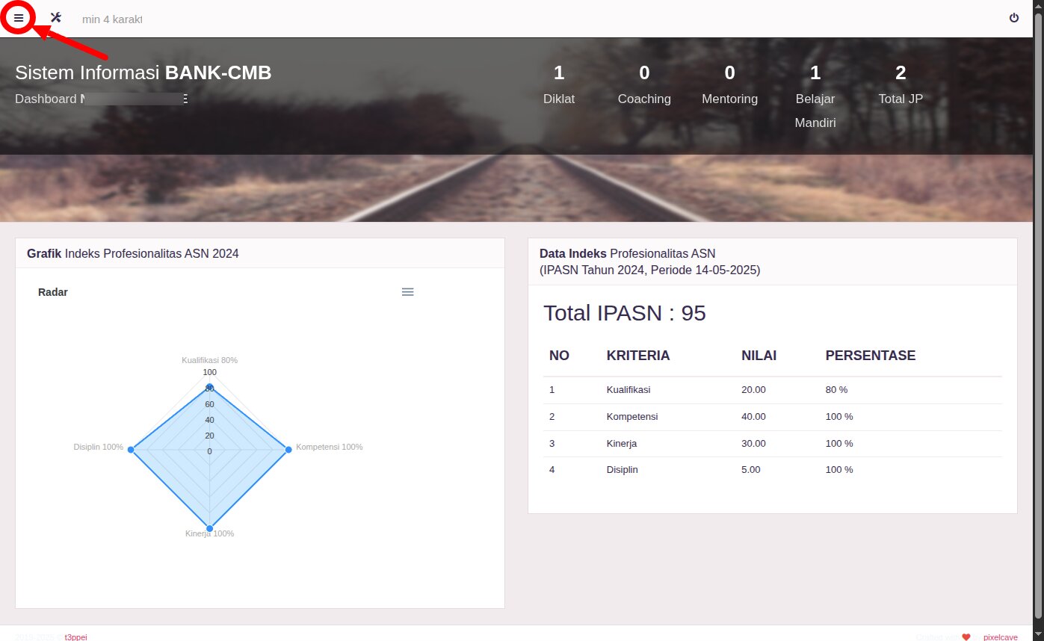The width and height of the screenshot is (1044, 641).
Task: Click value 20.00 for Kualifikasi
Action: tap(753, 390)
